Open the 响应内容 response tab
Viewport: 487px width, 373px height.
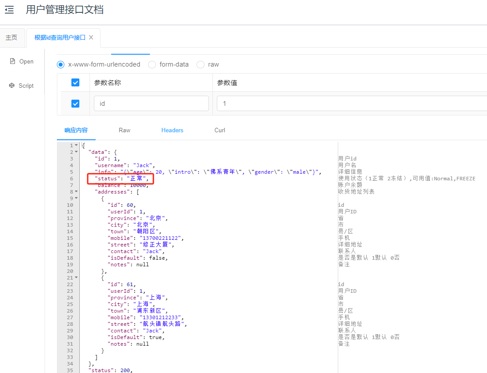click(76, 130)
